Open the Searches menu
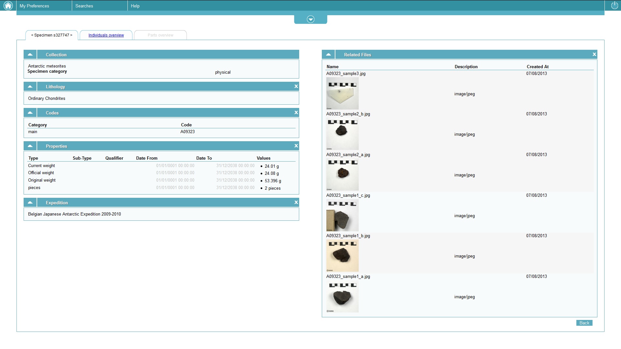621x349 pixels. 84,6
